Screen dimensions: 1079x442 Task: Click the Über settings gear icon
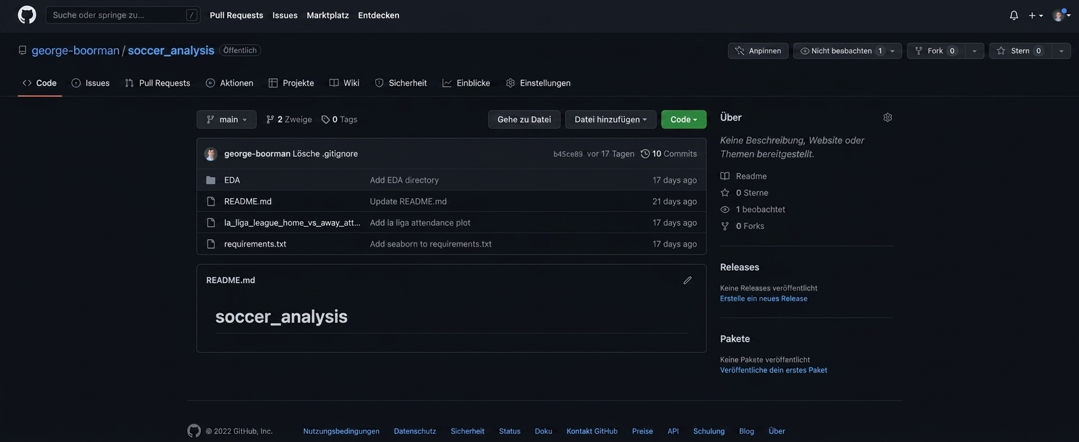[x=888, y=117]
